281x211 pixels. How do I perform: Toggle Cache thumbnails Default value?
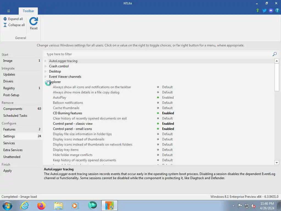click(x=167, y=108)
